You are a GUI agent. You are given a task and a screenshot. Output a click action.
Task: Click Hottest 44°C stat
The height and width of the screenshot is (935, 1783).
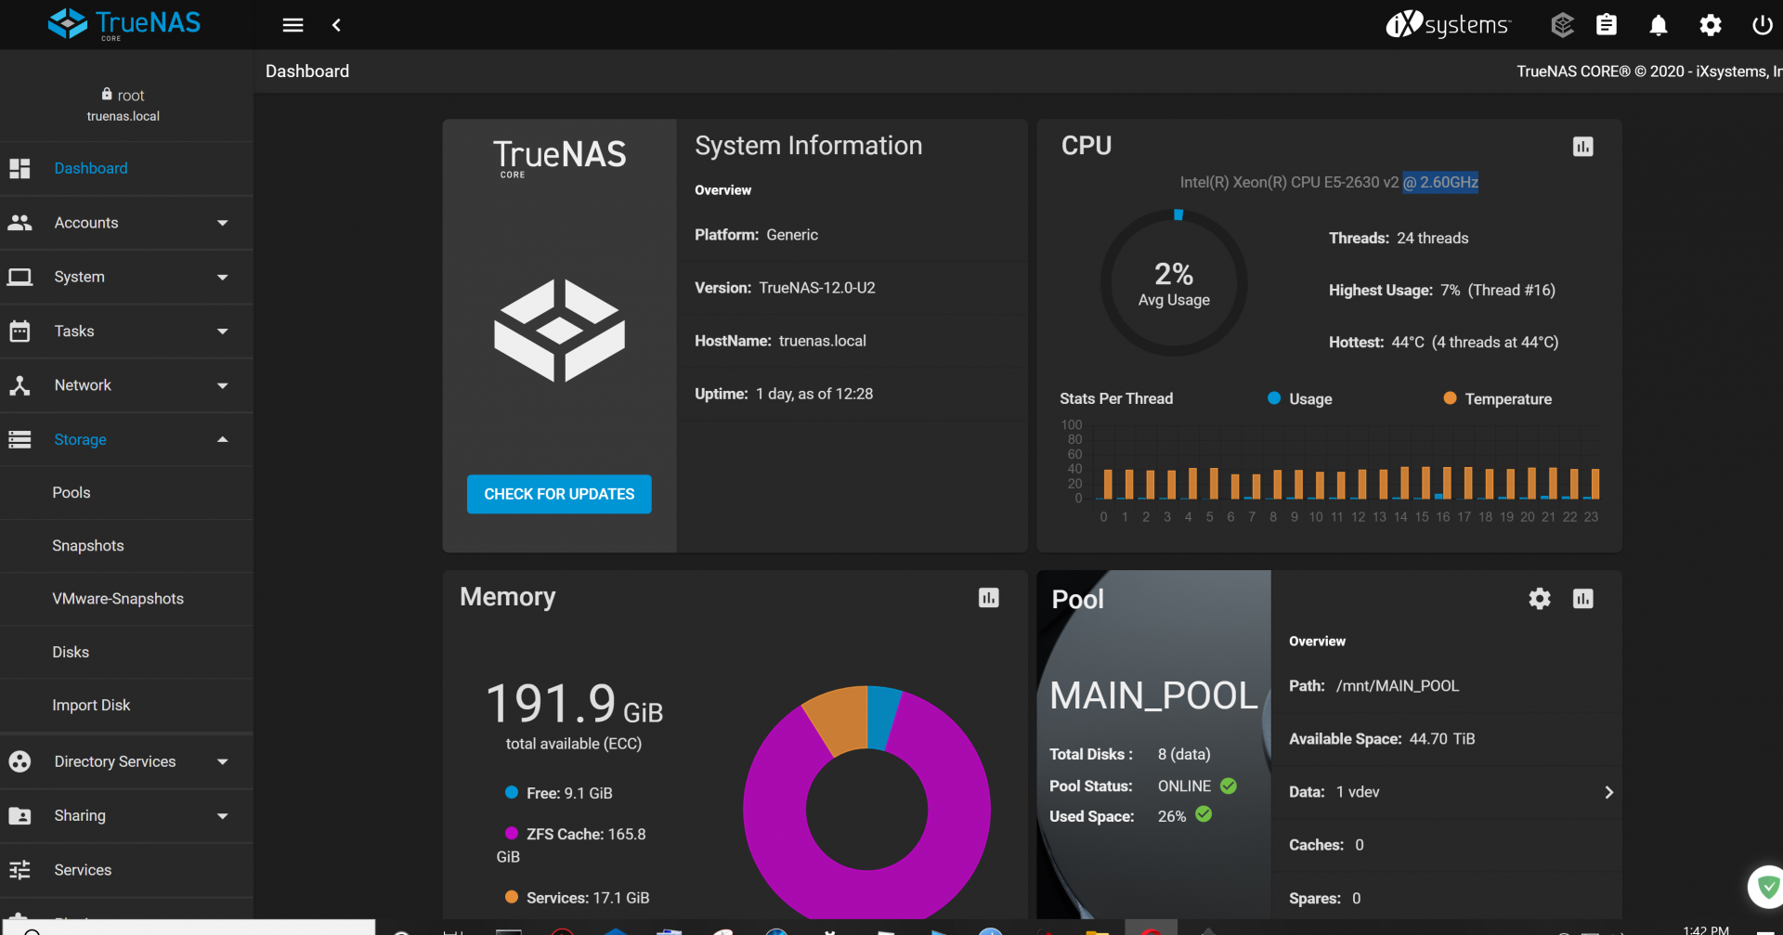pos(1443,342)
